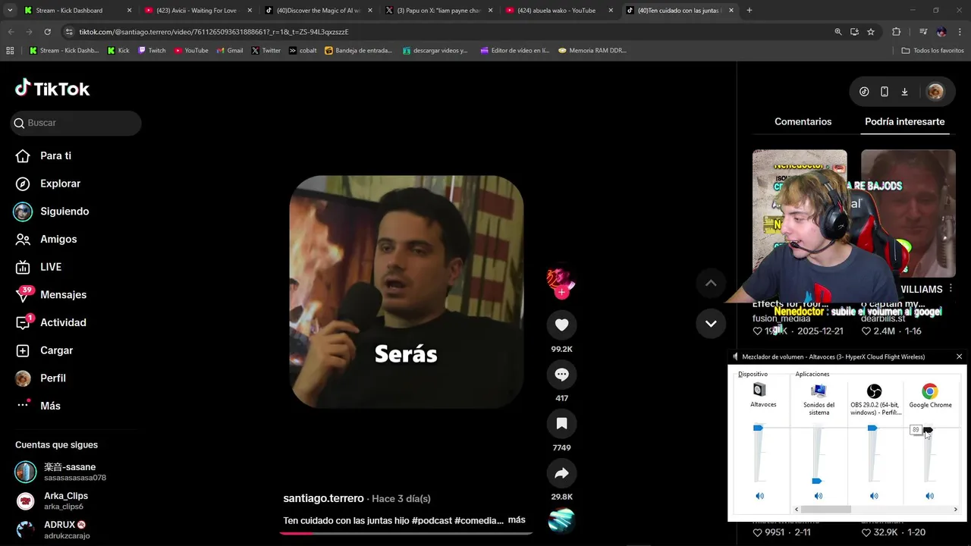
Task: Save the video with the bookmark icon
Action: pyautogui.click(x=561, y=424)
